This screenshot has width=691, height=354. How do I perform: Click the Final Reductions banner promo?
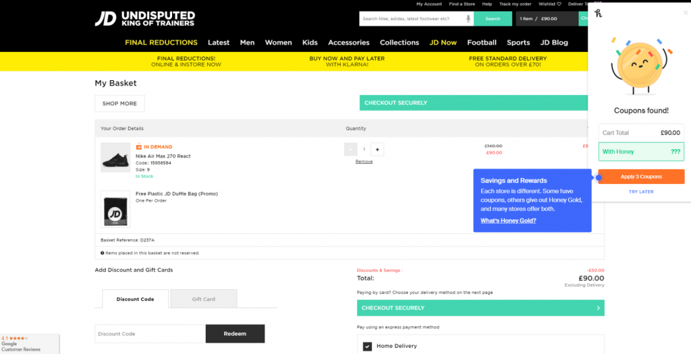tap(186, 61)
